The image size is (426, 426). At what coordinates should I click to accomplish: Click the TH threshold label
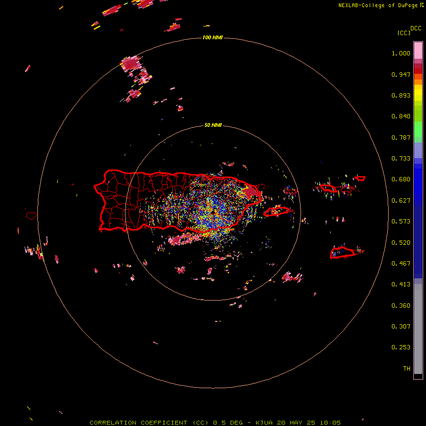click(x=407, y=369)
